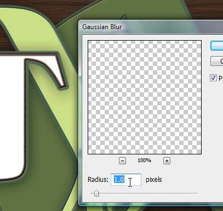
Task: Click the Radius label text
Action: (x=98, y=180)
